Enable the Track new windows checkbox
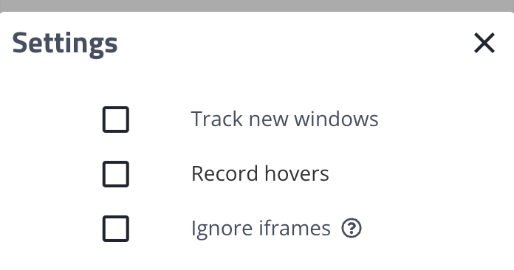 tap(116, 120)
